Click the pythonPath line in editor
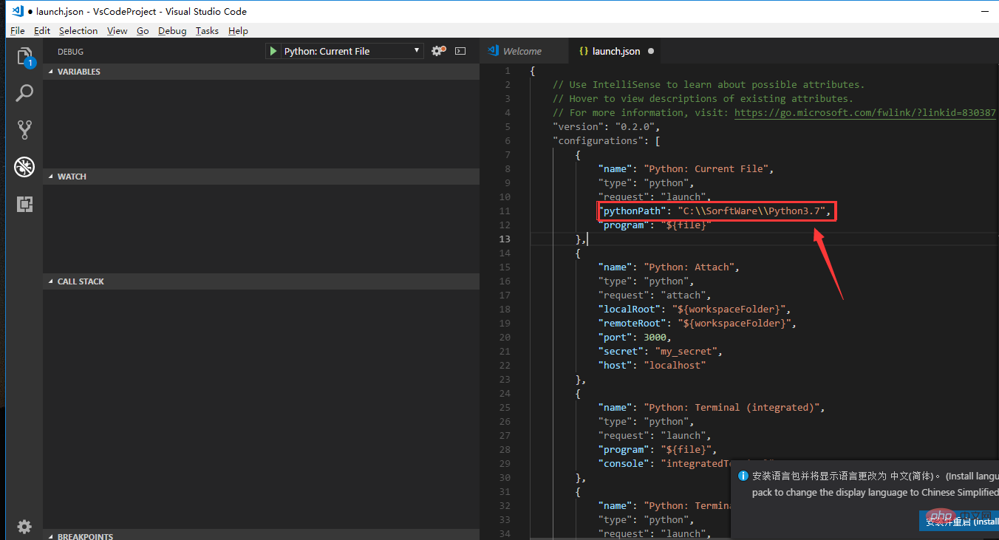This screenshot has height=540, width=999. (x=717, y=211)
